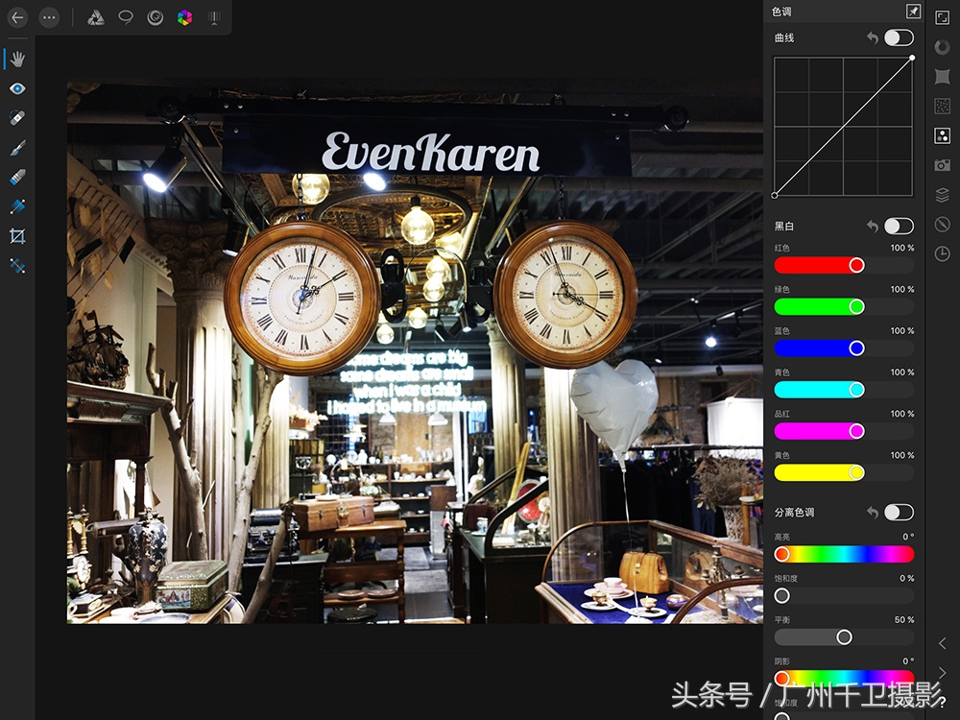Screen dimensions: 960x720
Task: Open the colorful hexagon Develop persona
Action: click(x=184, y=17)
